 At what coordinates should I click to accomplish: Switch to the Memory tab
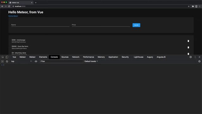(x=101, y=57)
